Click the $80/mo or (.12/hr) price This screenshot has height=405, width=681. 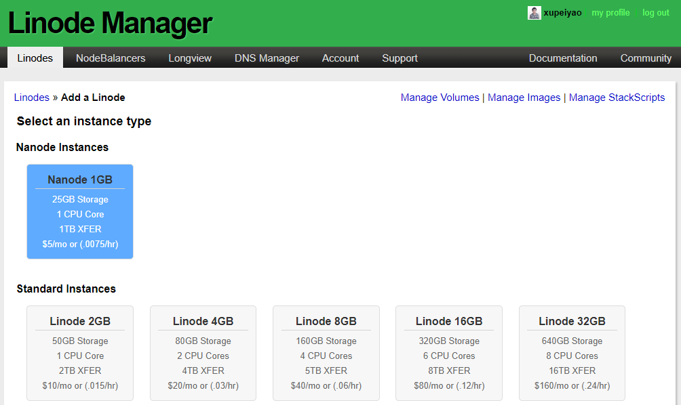(x=449, y=385)
